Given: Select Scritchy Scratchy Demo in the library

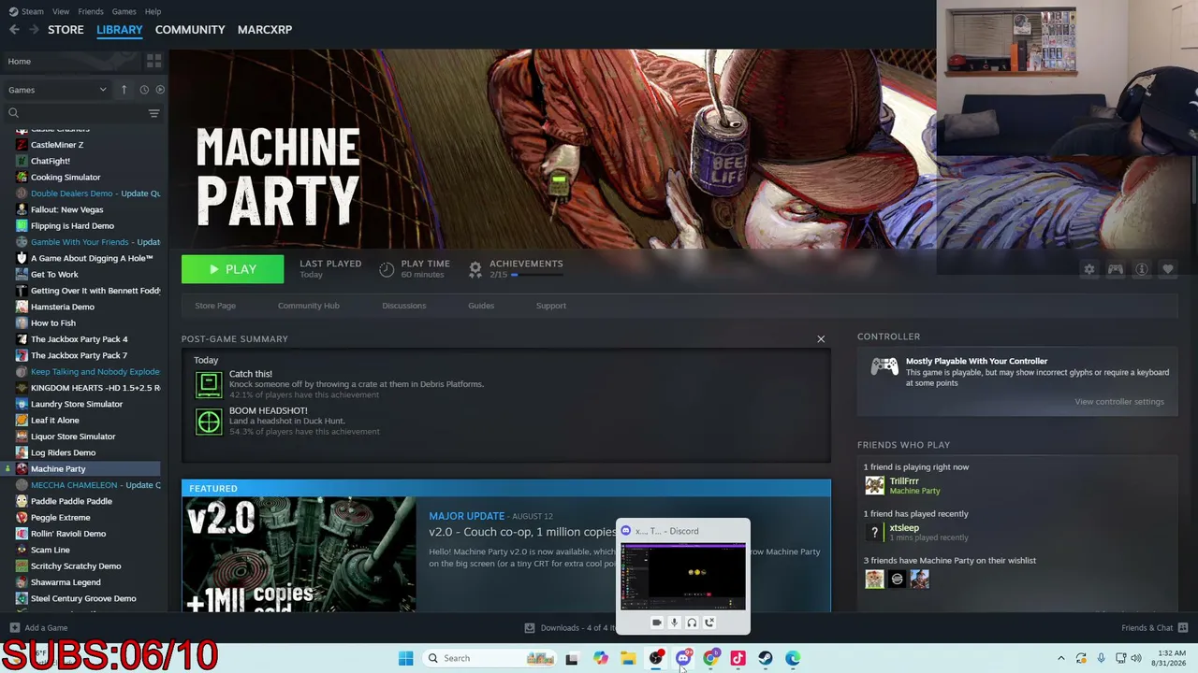Looking at the screenshot, I should coord(76,566).
